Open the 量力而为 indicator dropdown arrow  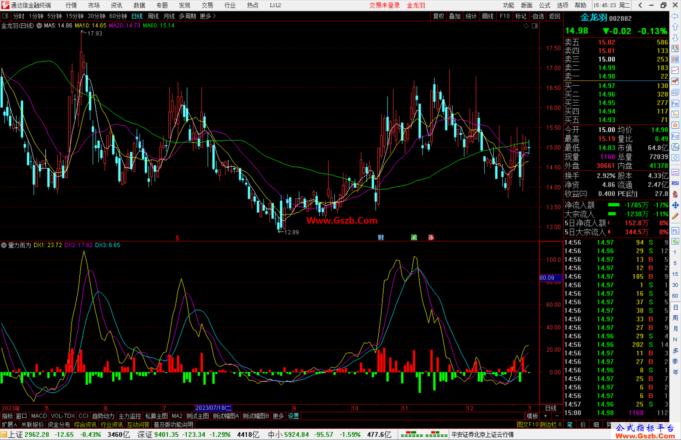click(x=4, y=245)
